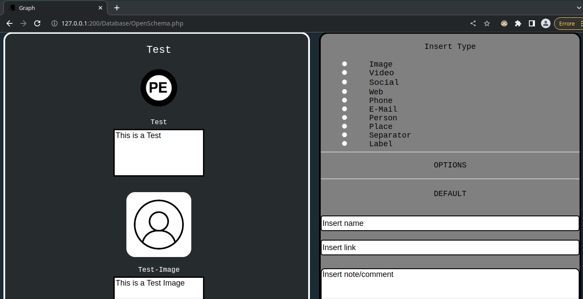Click the back navigation arrow
Screen dimensions: 583x299
10,23
